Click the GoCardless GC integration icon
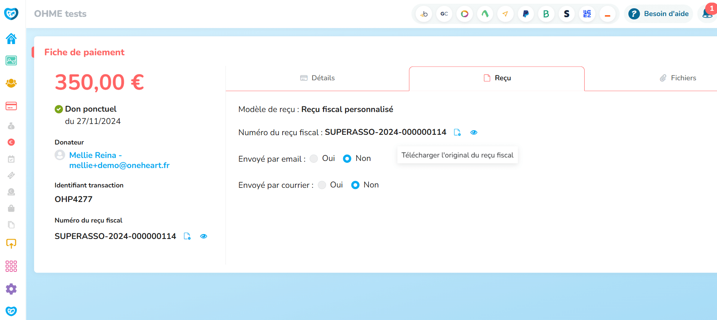717x320 pixels. point(444,14)
